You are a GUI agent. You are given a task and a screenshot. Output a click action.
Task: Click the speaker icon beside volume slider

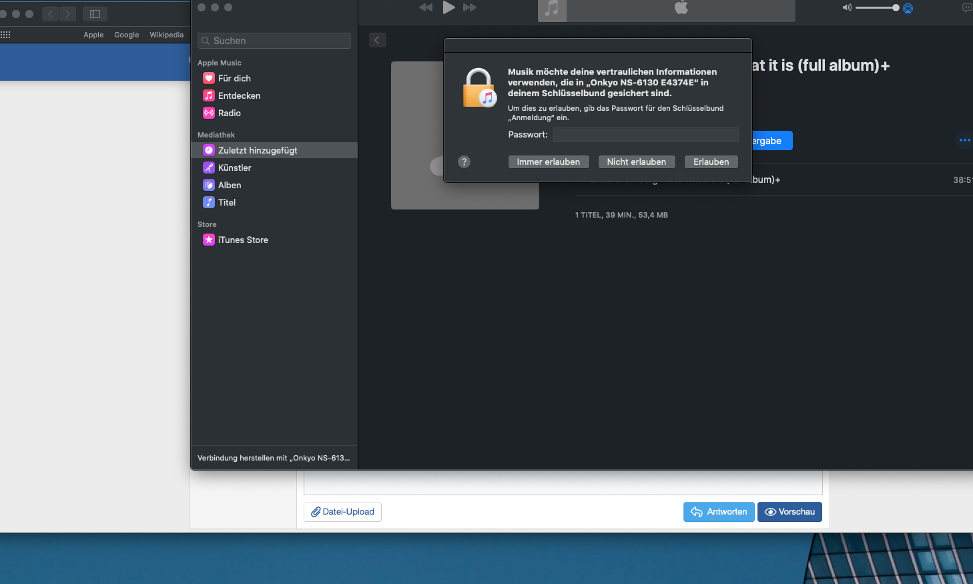847,8
